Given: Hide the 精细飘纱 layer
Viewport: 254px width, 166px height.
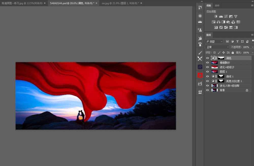Looking at the screenshot, I should [x=208, y=63].
